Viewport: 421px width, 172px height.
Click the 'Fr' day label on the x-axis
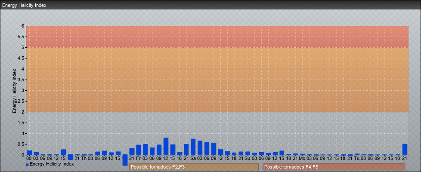click(x=139, y=158)
